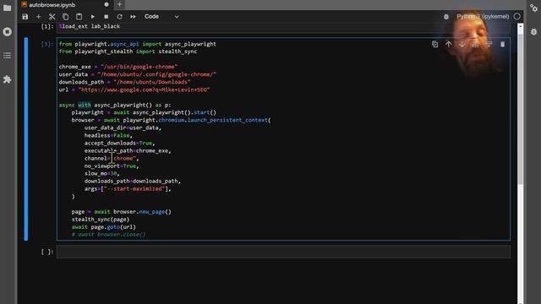Cut the selected cell with the scissors icon

click(52, 17)
